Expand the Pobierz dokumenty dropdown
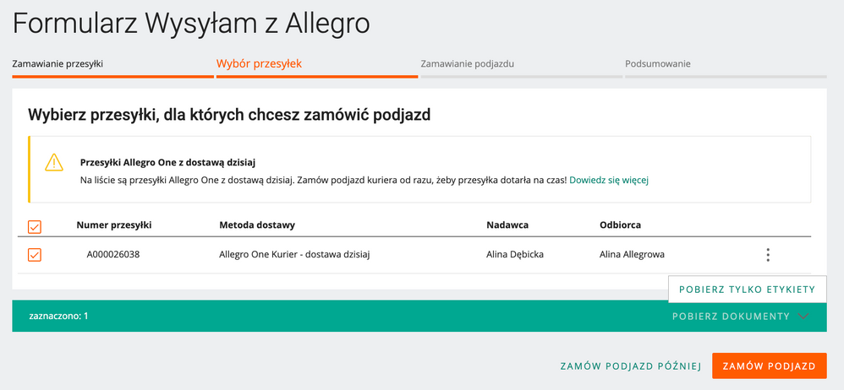844x390 pixels. click(x=731, y=317)
